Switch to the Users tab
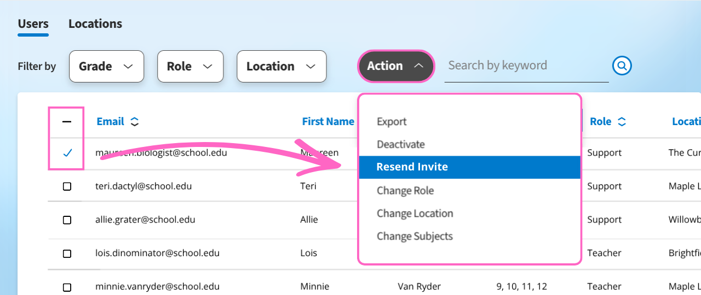Image resolution: width=701 pixels, height=295 pixels. pyautogui.click(x=33, y=24)
